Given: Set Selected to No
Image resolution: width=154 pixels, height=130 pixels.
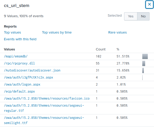Looking at the screenshot, I should point(143,16).
